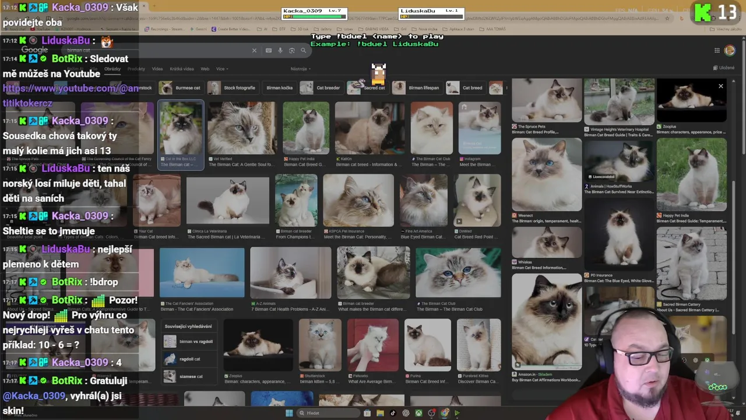Open Vet Verified Birman Cat gentle soul image
Image resolution: width=746 pixels, height=420 pixels.
click(241, 128)
